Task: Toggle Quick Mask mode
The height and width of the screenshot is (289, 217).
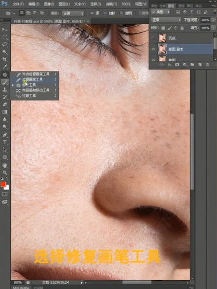Action: click(5, 194)
